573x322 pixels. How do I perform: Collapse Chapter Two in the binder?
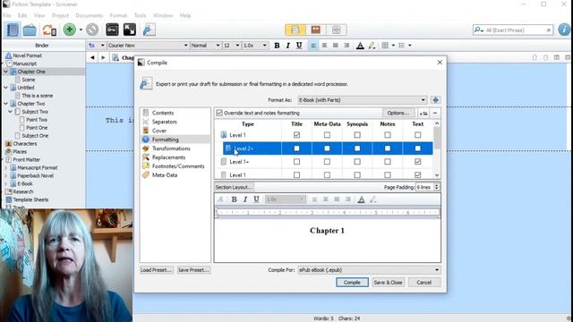click(6, 104)
